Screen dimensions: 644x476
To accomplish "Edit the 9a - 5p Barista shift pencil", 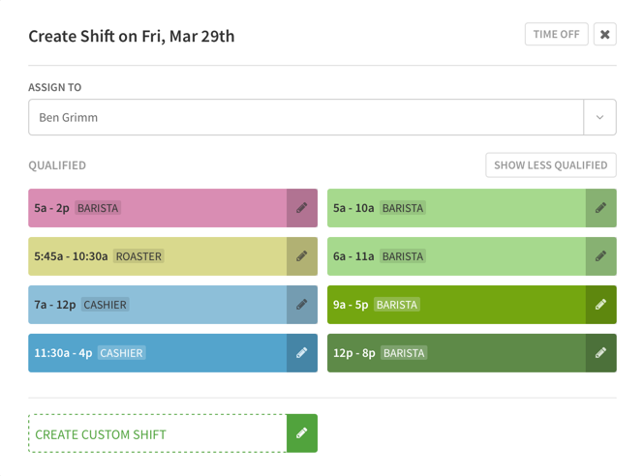I will (600, 305).
